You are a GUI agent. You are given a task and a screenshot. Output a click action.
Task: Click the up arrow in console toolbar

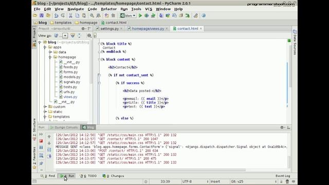[49, 137]
